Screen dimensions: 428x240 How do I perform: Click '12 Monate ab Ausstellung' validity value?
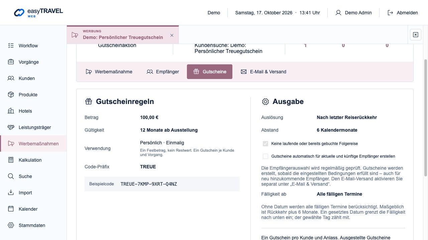click(169, 130)
